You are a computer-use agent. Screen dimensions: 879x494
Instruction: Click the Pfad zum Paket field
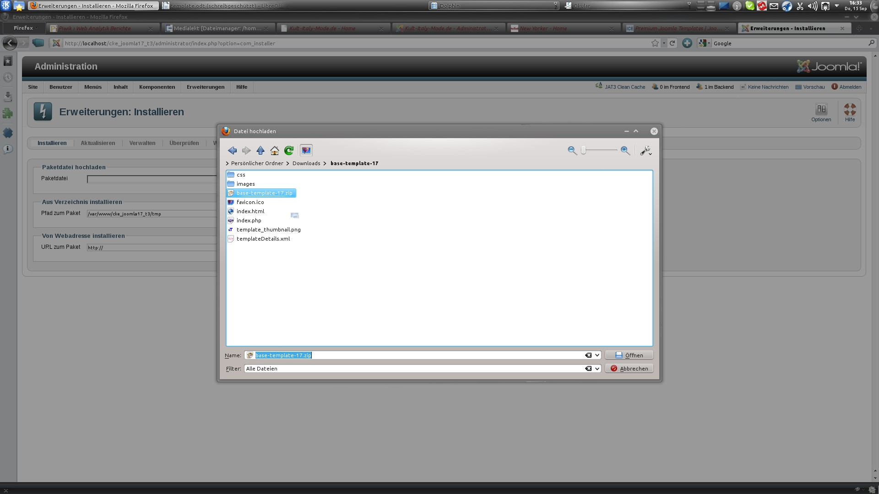click(152, 214)
